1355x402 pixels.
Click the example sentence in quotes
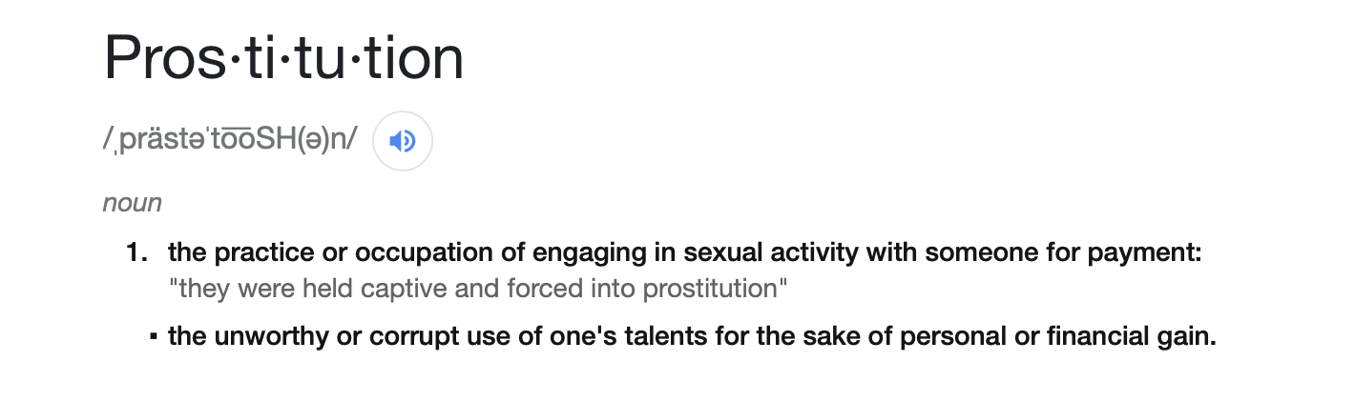point(477,288)
